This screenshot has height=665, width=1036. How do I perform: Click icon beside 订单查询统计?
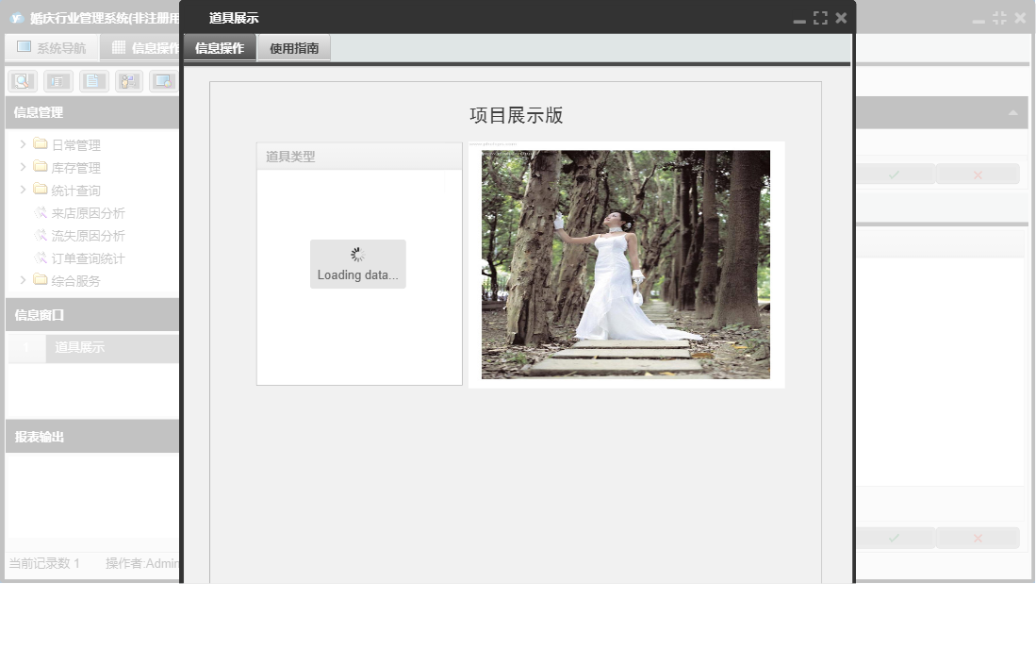tap(41, 258)
